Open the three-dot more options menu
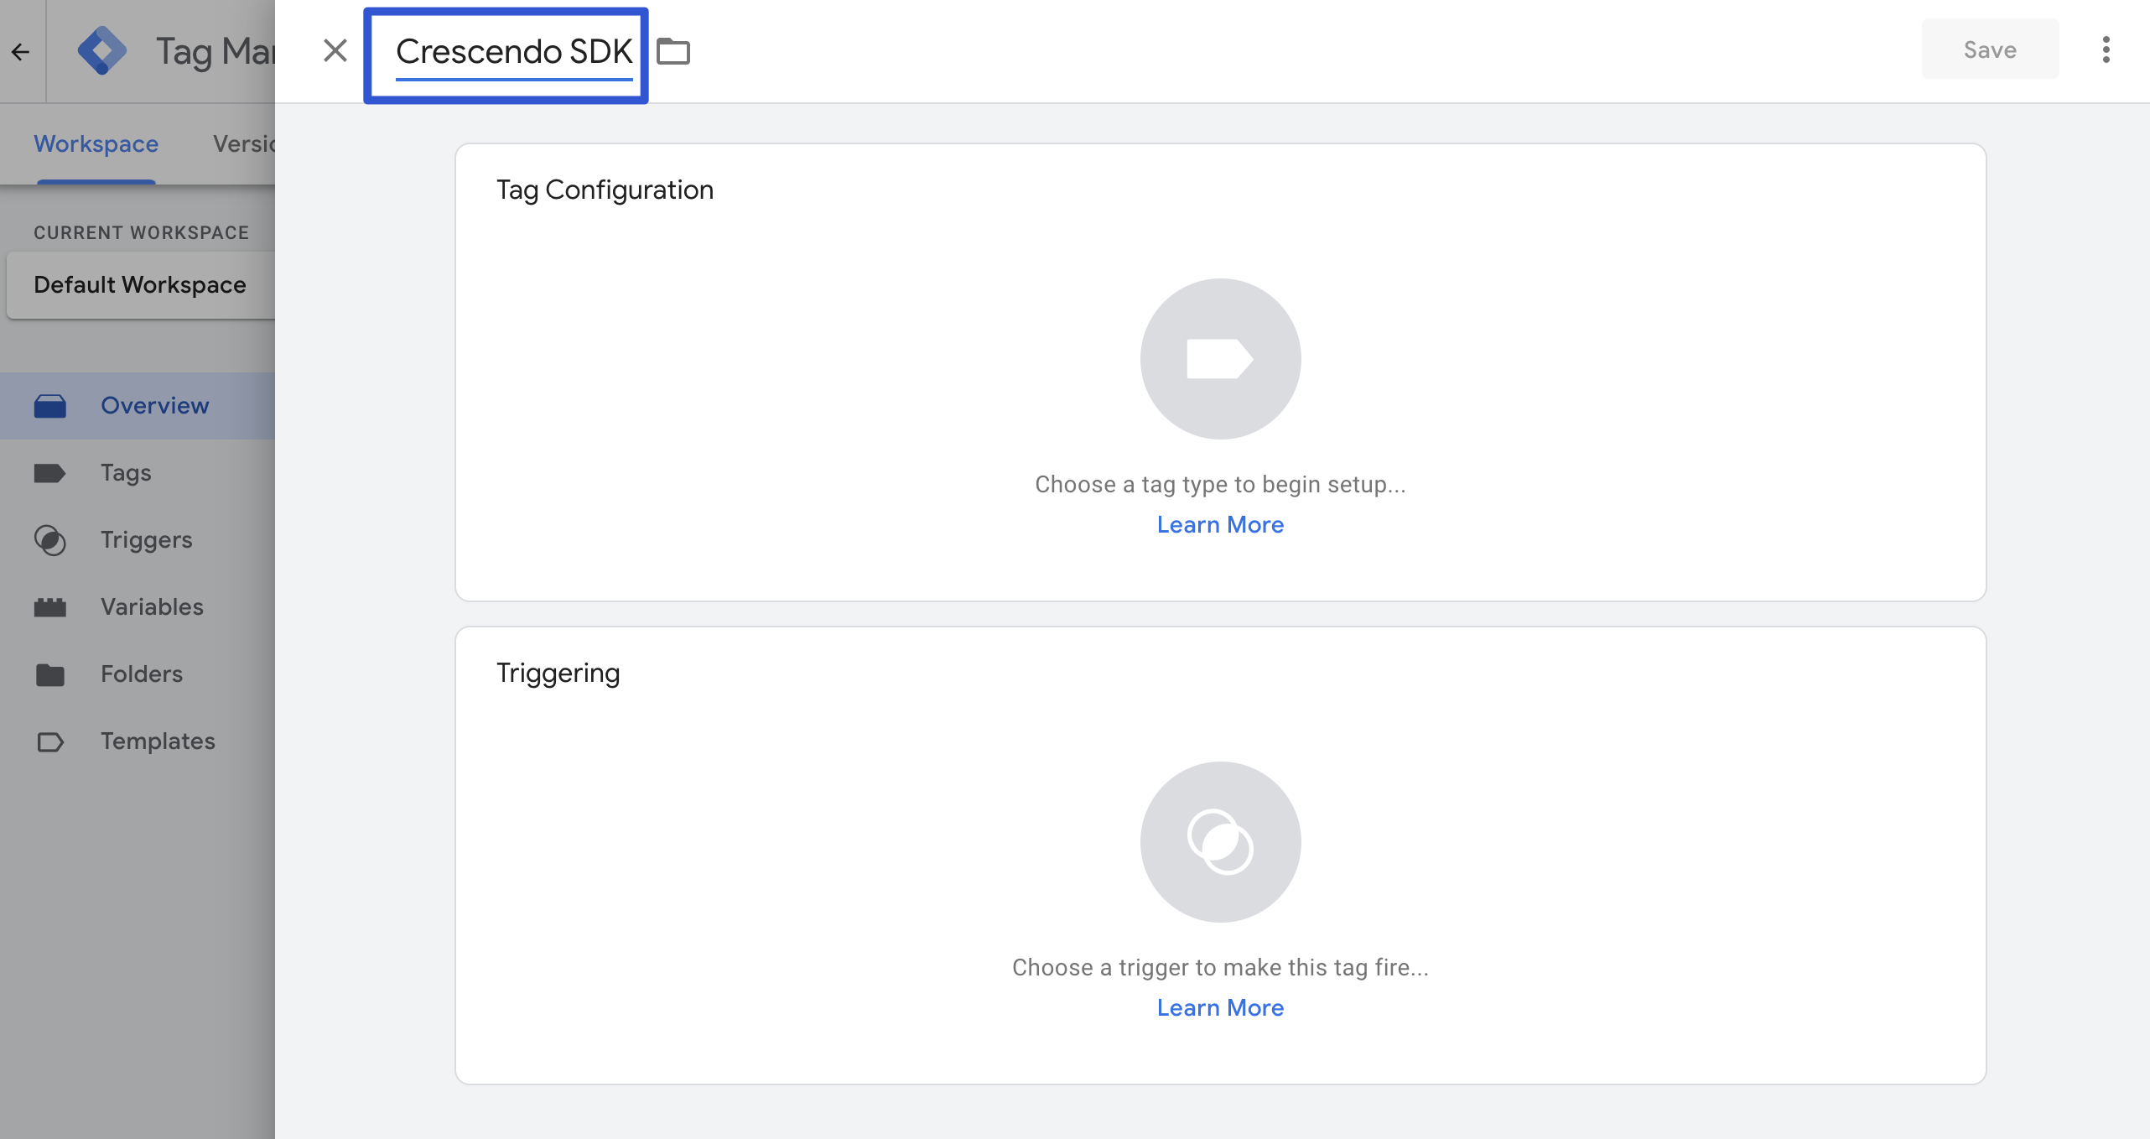This screenshot has width=2150, height=1139. [x=2106, y=50]
